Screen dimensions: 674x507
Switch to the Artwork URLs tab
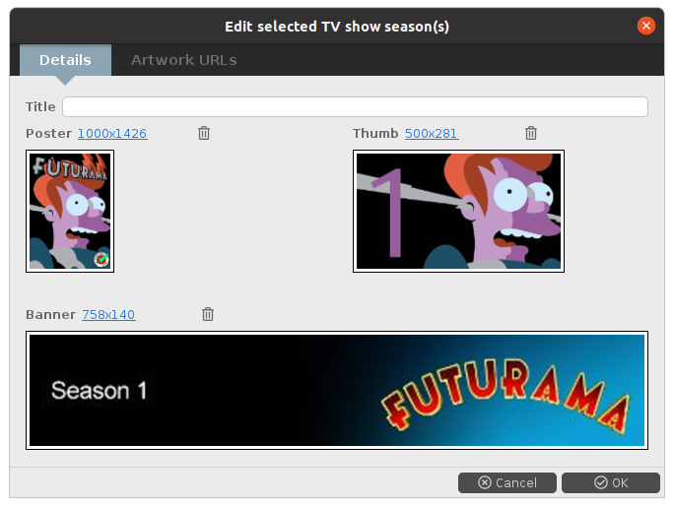(x=184, y=60)
